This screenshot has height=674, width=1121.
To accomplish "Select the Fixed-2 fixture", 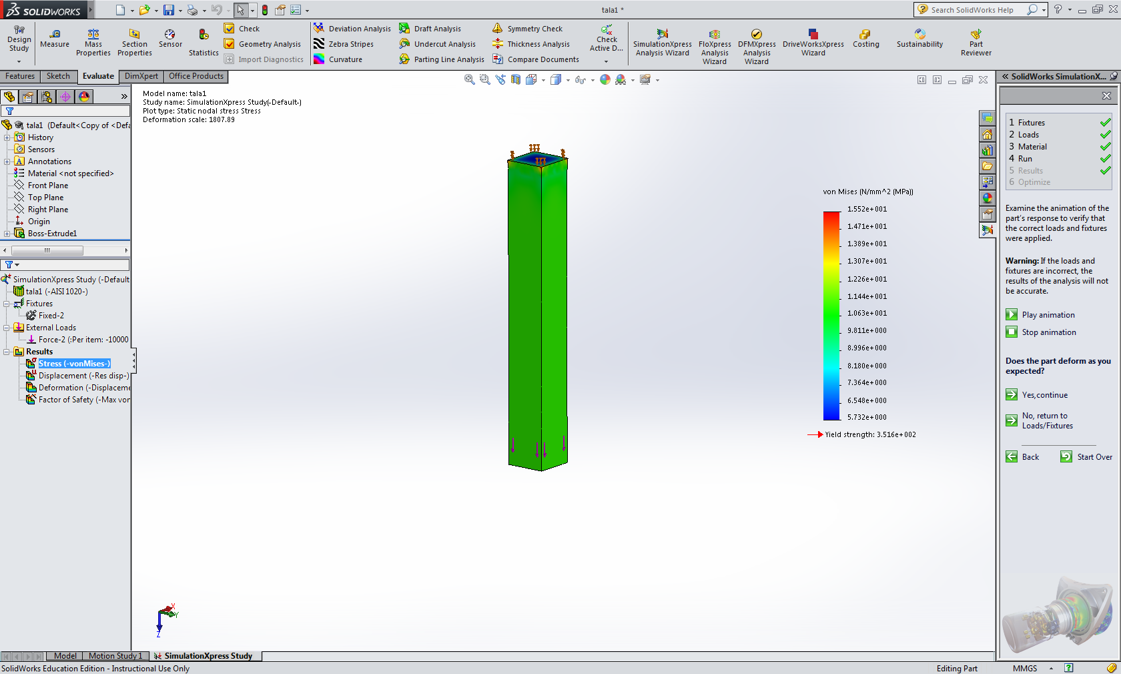I will point(51,316).
